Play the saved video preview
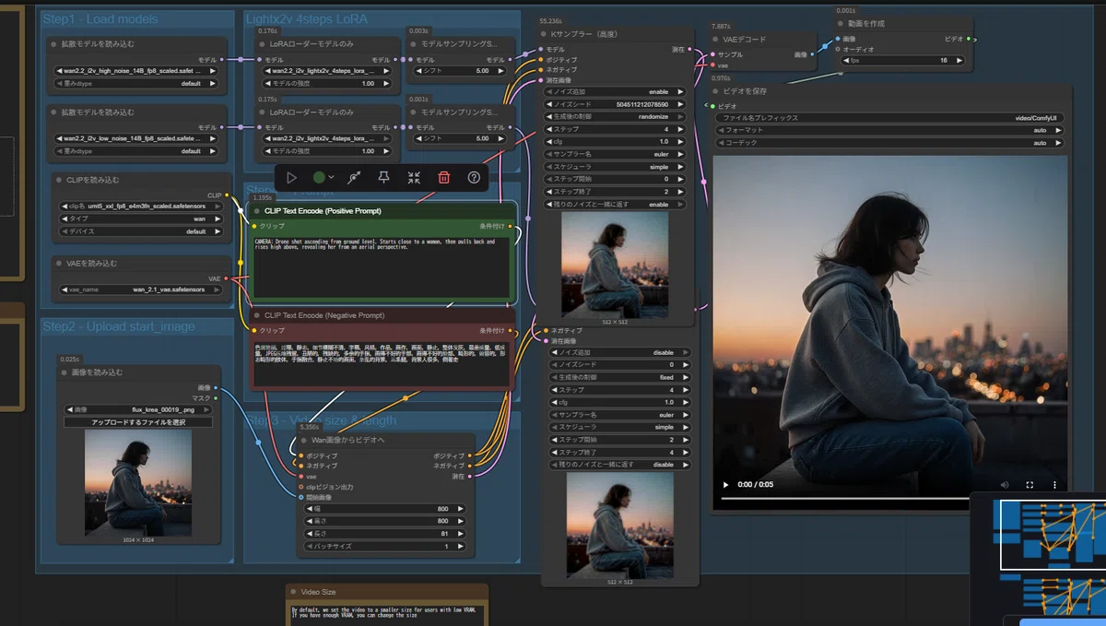1106x626 pixels. 725,485
